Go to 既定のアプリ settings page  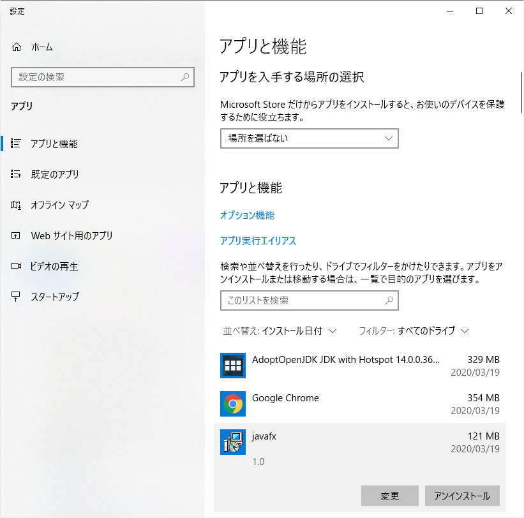point(102,174)
